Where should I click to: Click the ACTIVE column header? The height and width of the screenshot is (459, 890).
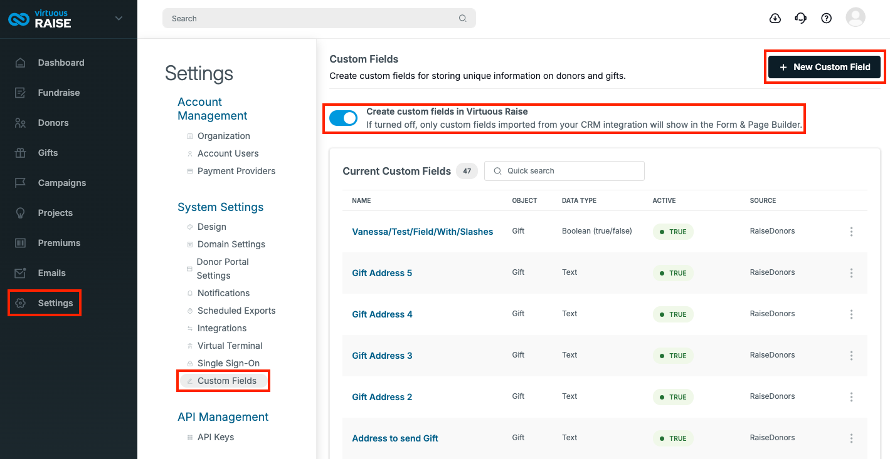664,200
